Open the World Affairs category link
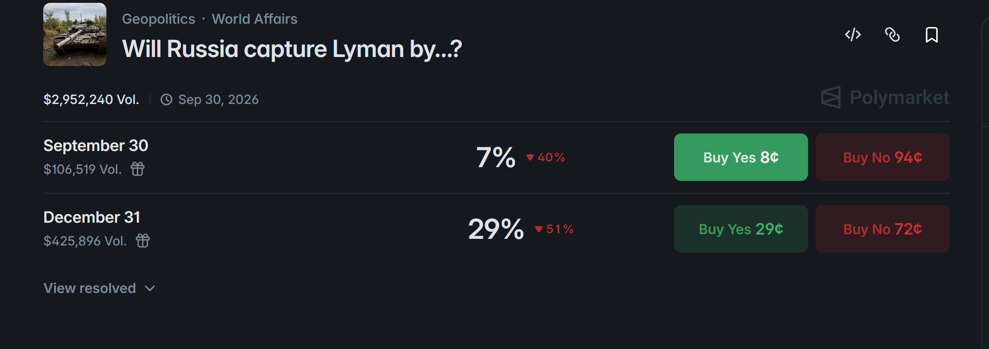989x349 pixels. click(255, 19)
